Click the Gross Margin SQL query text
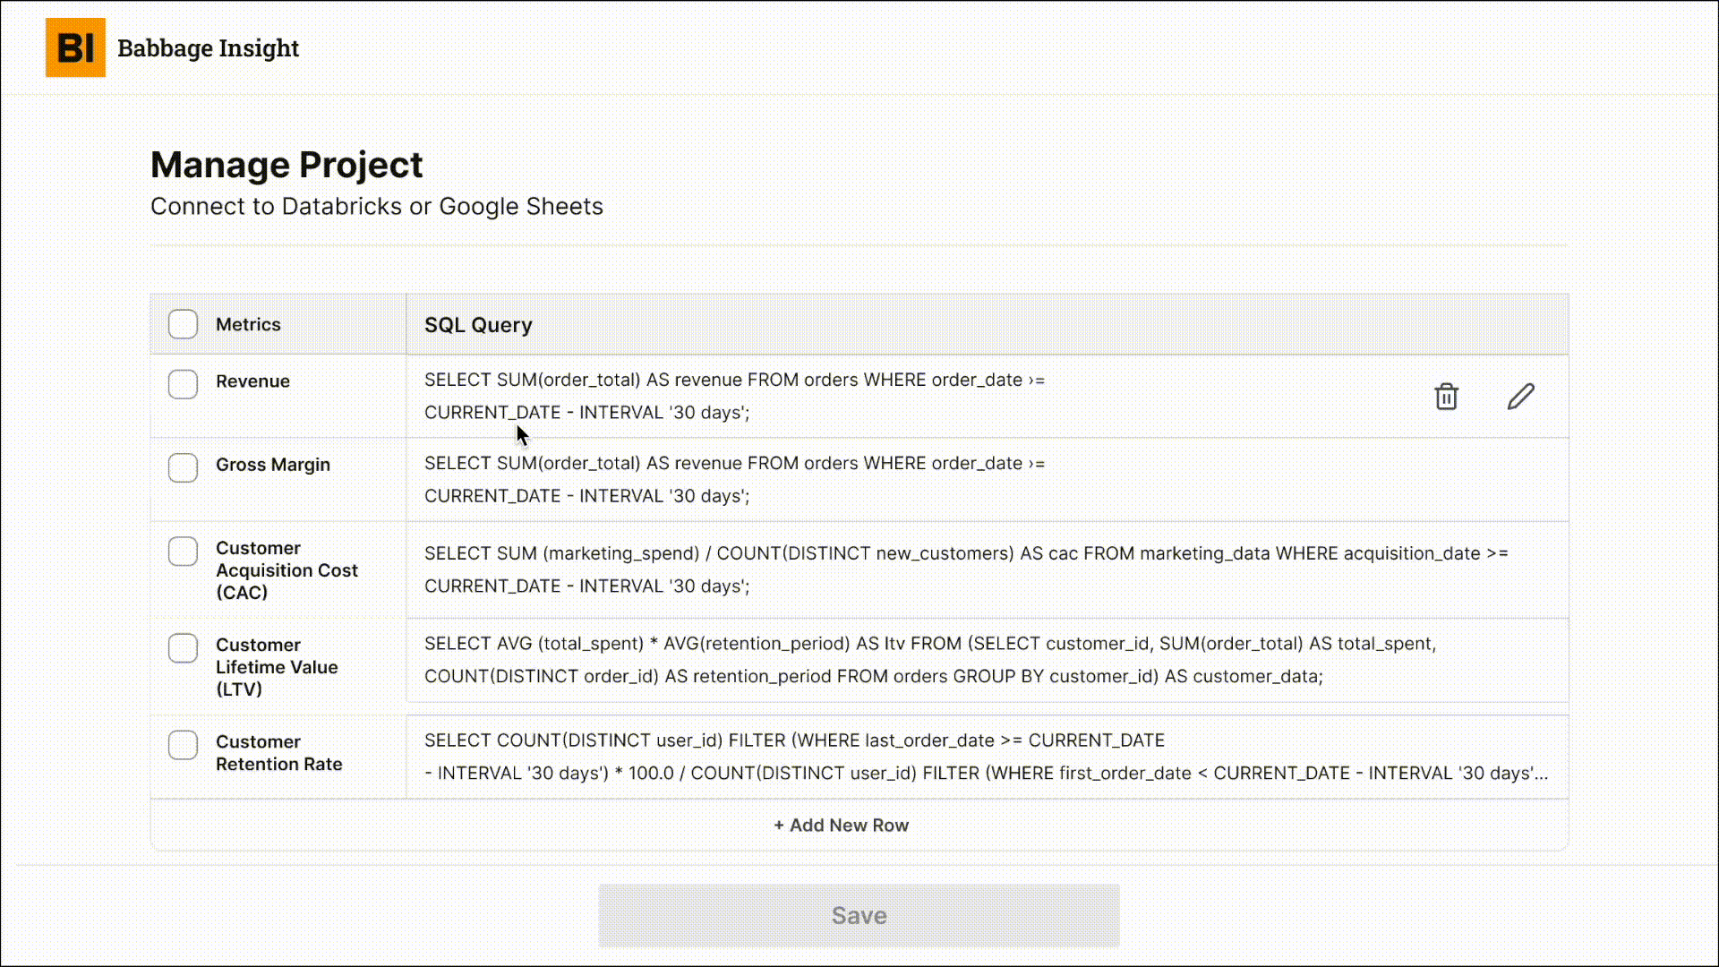Screen dimensions: 1719x967 (x=734, y=479)
